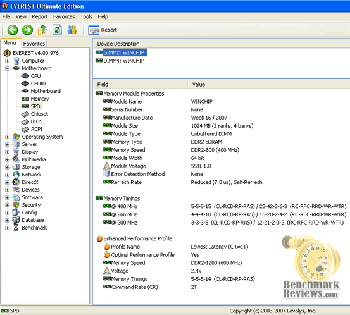This screenshot has width=350, height=315.
Task: Open the Tools menu
Action: coord(86,16)
